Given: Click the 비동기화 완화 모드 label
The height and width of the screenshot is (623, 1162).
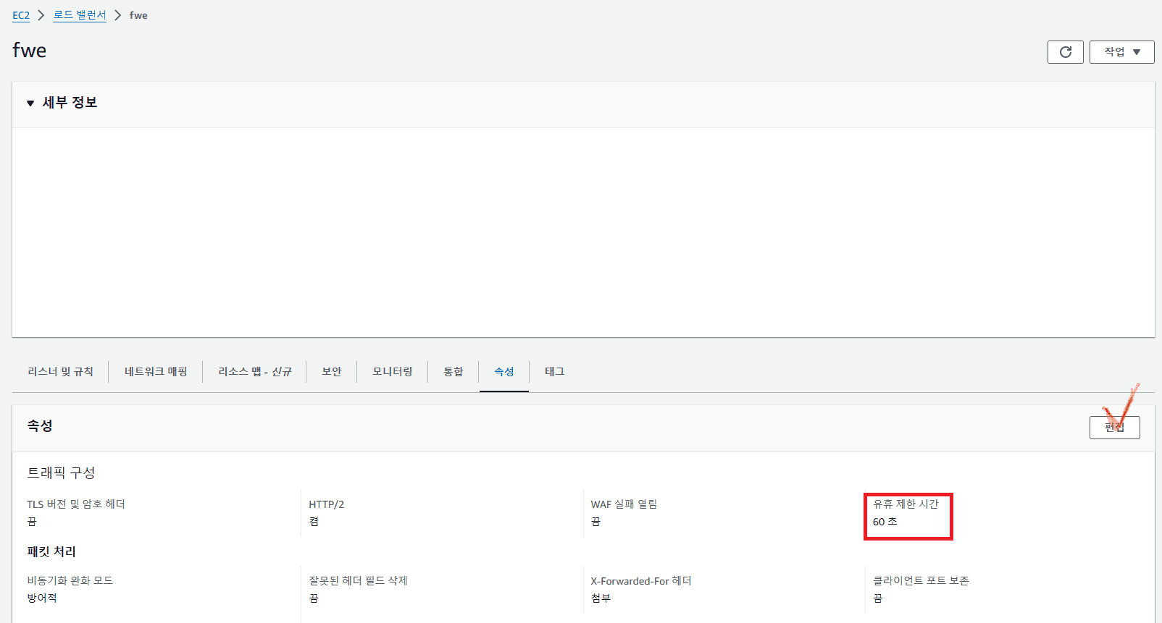Looking at the screenshot, I should (x=70, y=581).
